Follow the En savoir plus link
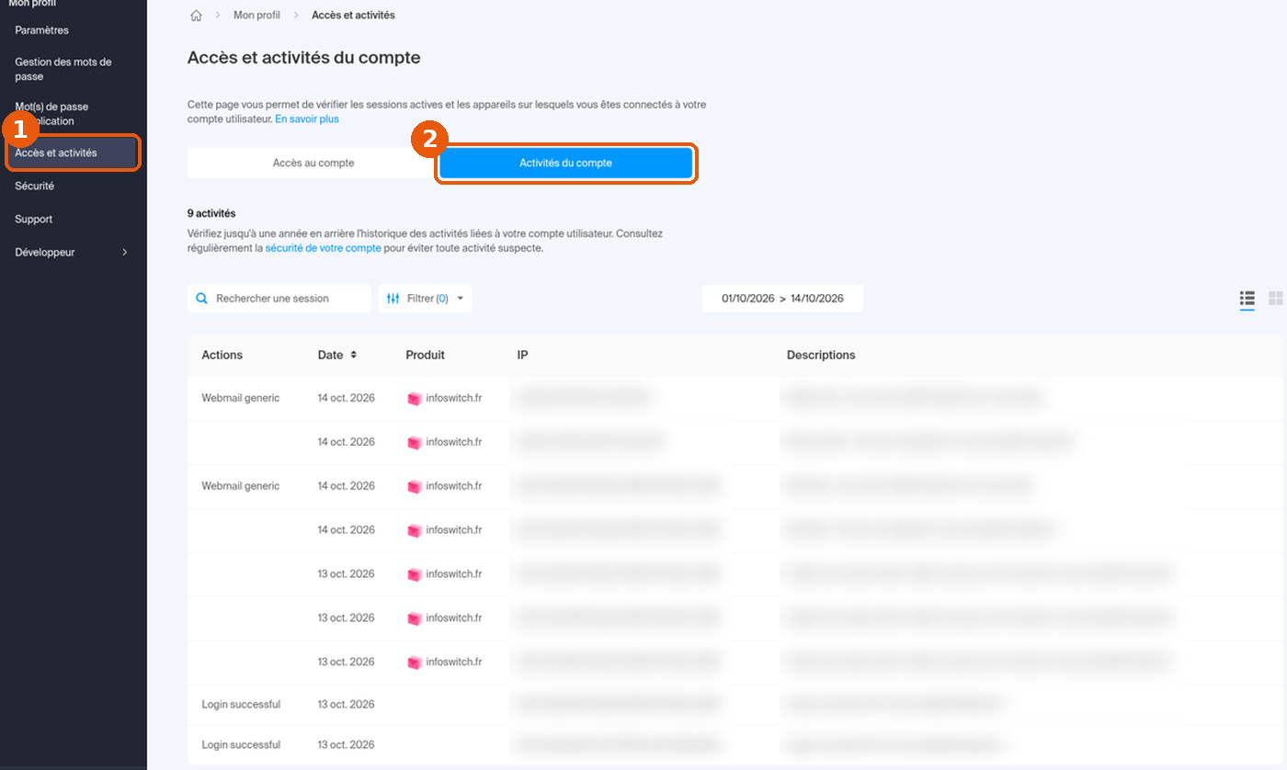1287x770 pixels. coord(307,119)
